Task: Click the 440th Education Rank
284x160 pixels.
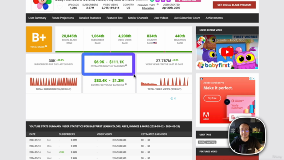Action: (180, 36)
